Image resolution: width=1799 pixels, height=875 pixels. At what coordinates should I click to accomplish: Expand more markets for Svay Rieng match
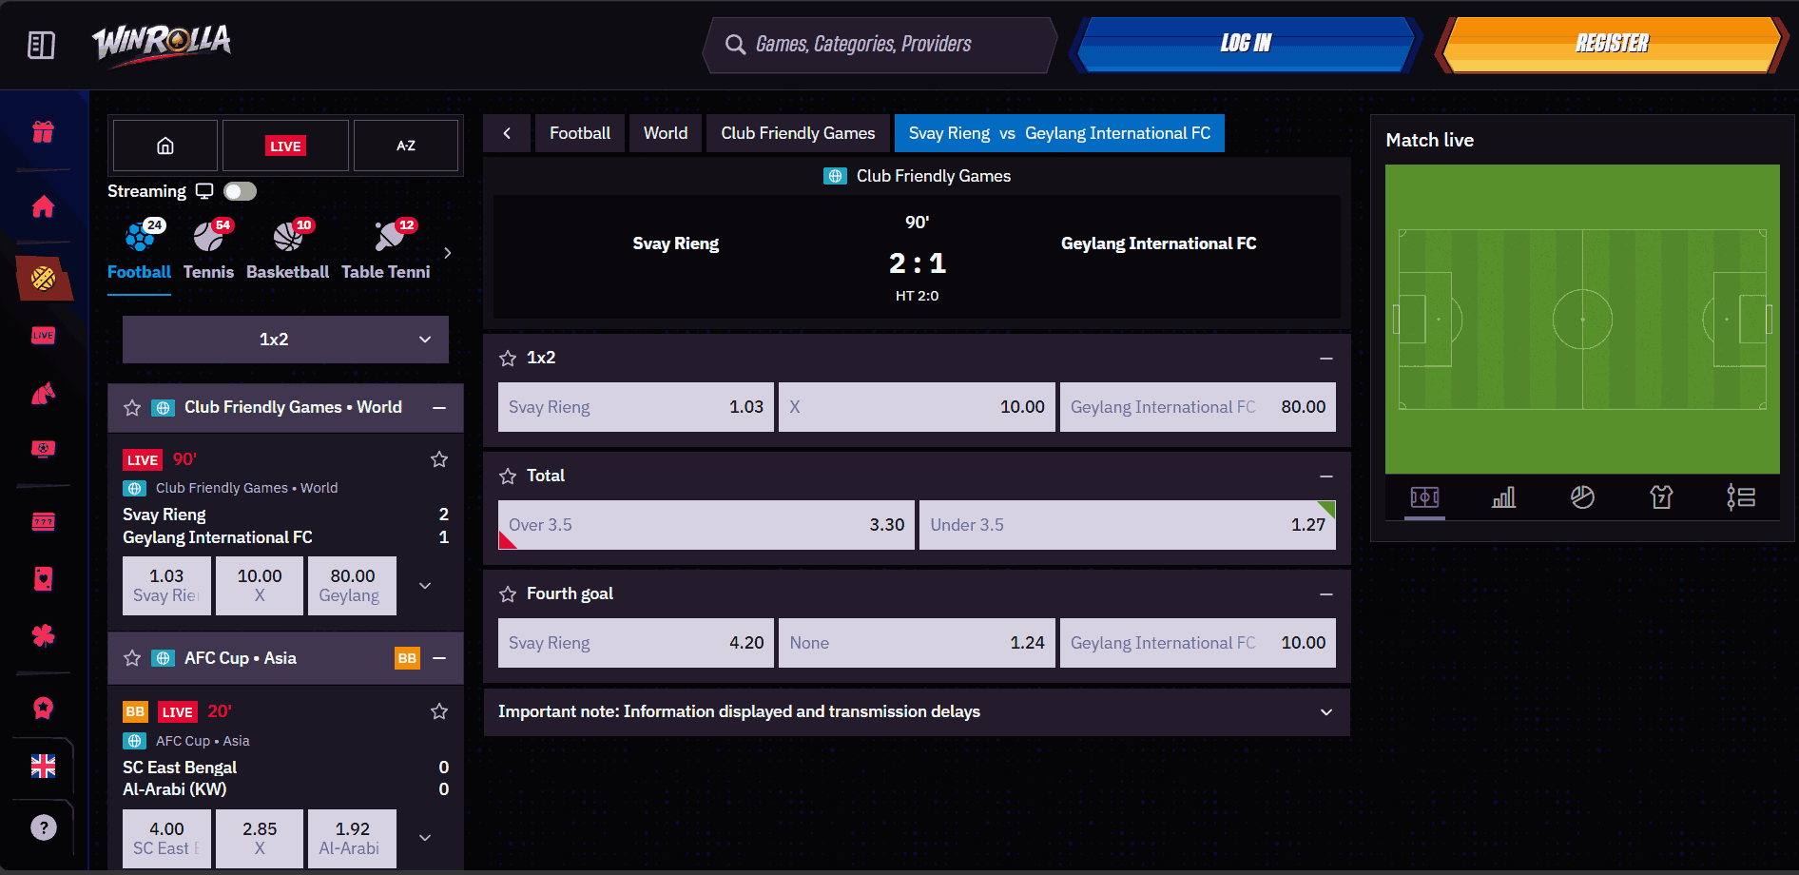coord(425,586)
